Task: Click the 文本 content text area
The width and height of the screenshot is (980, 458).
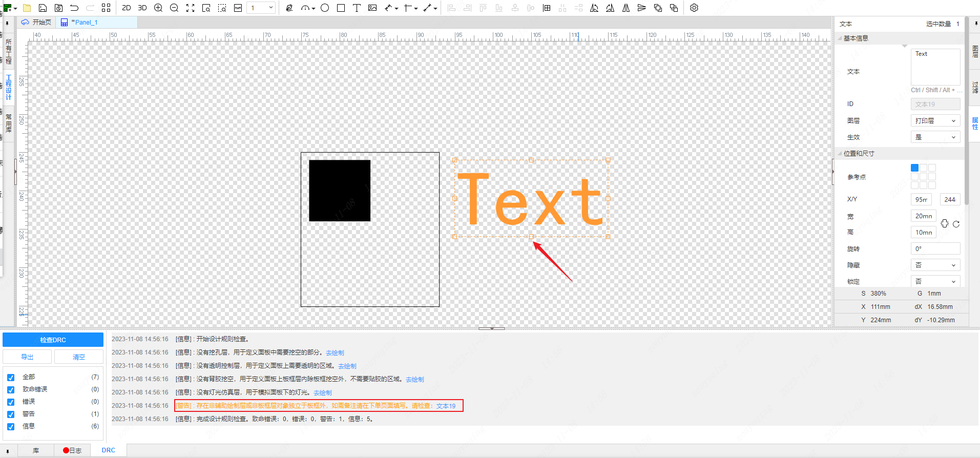Action: (935, 67)
